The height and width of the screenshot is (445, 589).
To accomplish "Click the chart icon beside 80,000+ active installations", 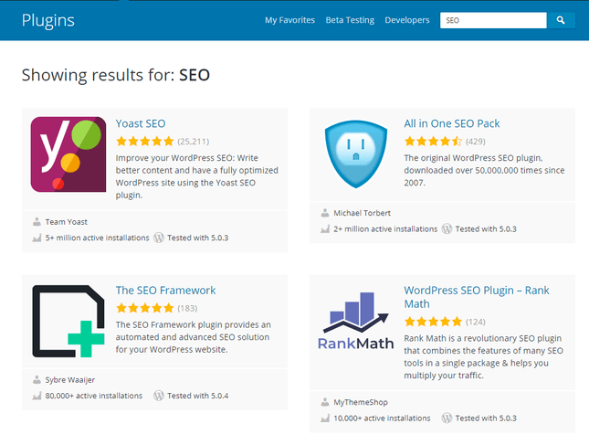I will [37, 396].
